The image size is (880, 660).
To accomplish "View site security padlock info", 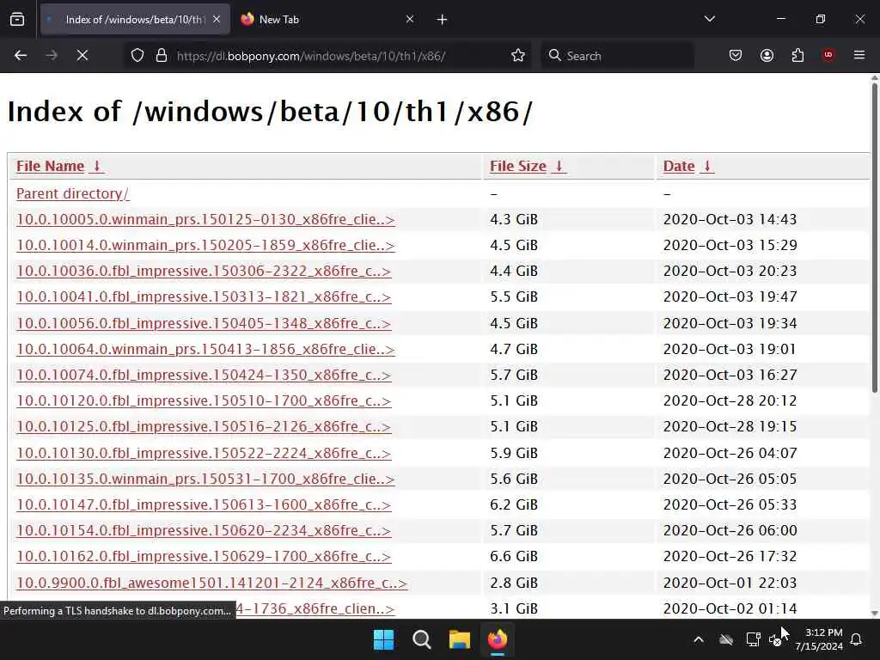I will [162, 56].
